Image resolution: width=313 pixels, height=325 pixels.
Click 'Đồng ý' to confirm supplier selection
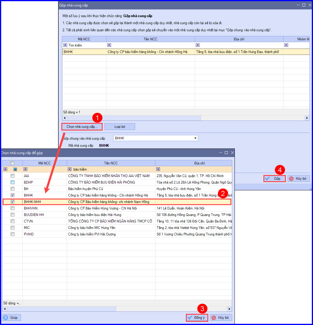(x=197, y=318)
